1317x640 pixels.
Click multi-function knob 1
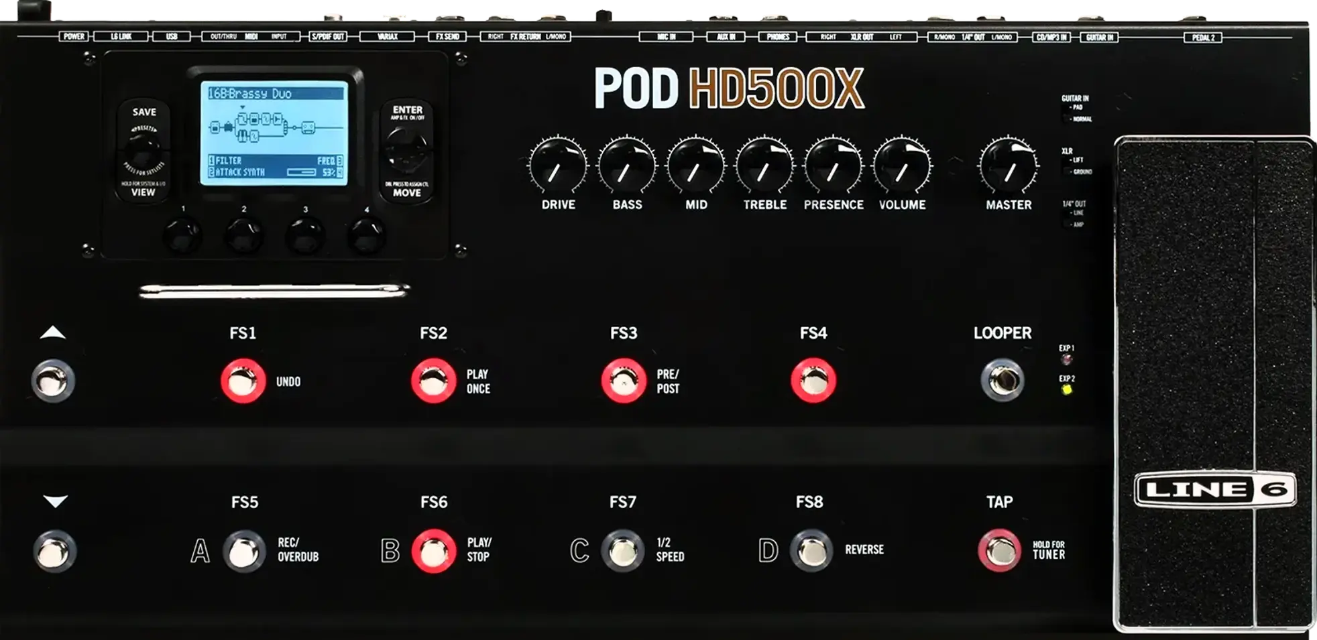(x=182, y=236)
